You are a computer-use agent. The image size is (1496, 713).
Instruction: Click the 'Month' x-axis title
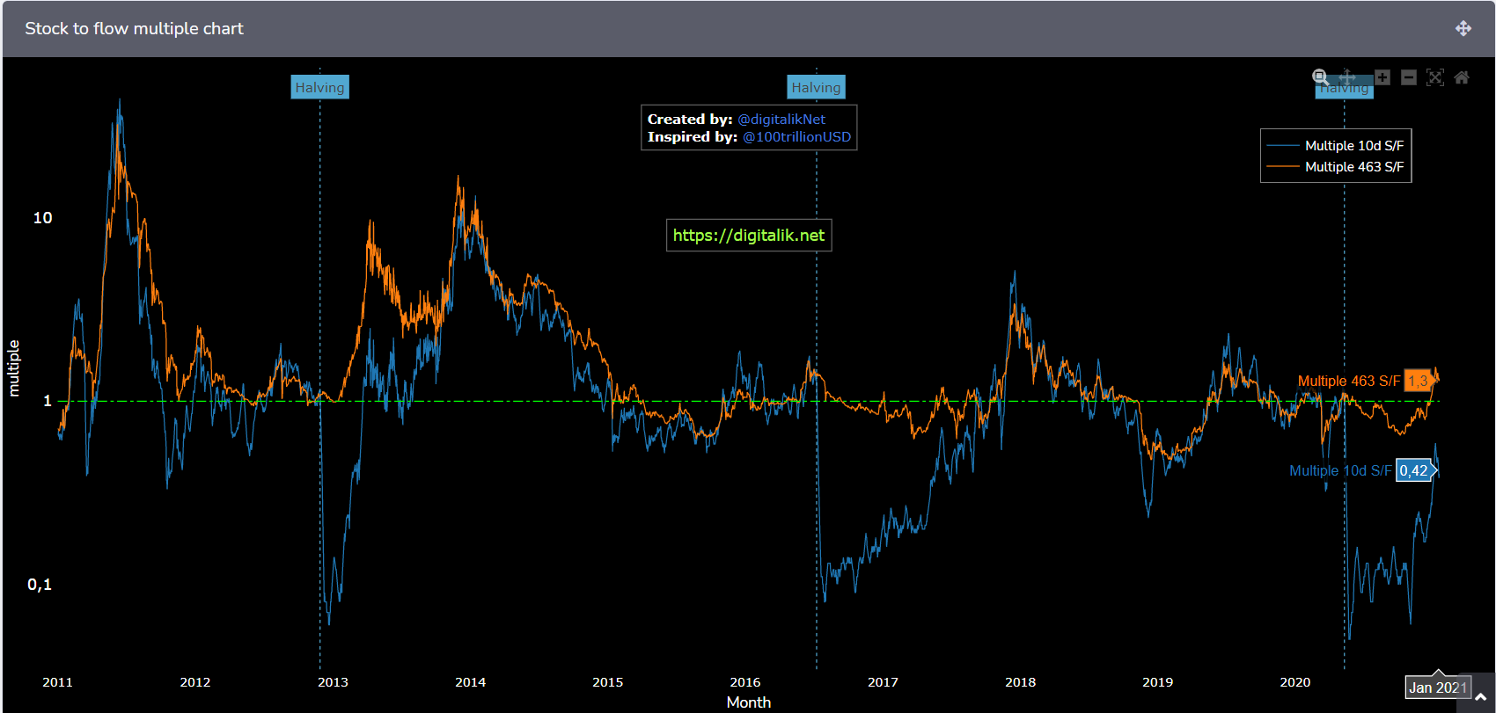tap(749, 702)
